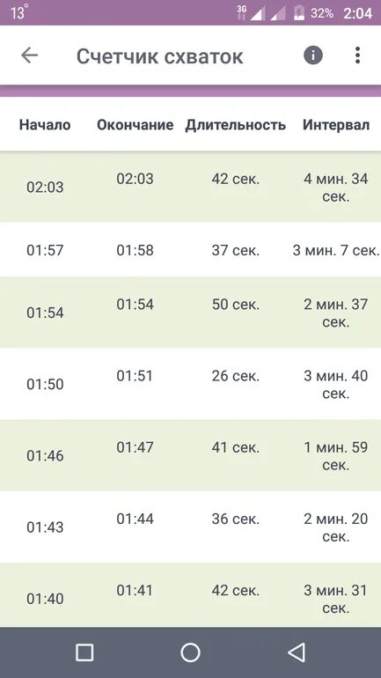Viewport: 381px width, 678px height.
Task: Open the info icon in header
Action: [313, 55]
